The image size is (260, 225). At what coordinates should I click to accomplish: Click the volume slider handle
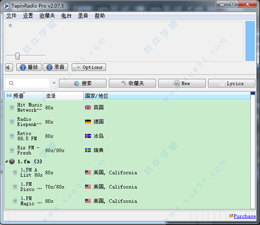pyautogui.click(x=17, y=55)
